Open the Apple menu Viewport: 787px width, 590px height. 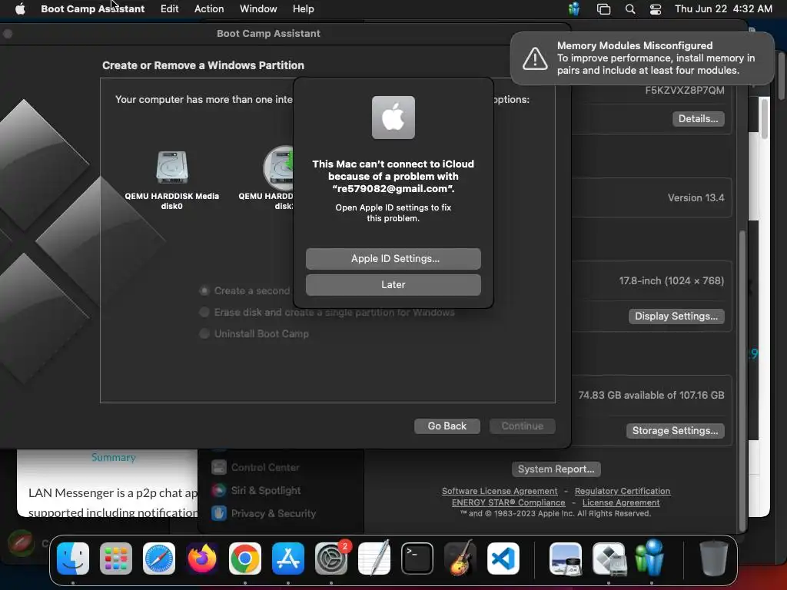pos(20,8)
